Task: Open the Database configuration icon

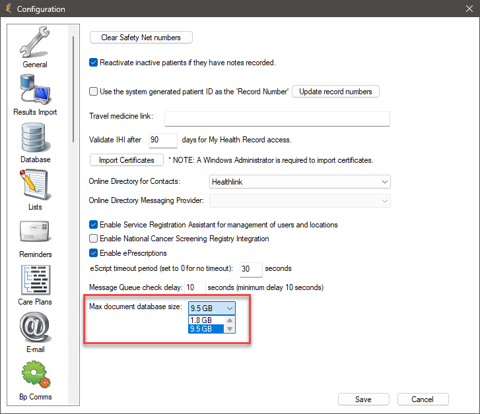Action: pyautogui.click(x=35, y=138)
